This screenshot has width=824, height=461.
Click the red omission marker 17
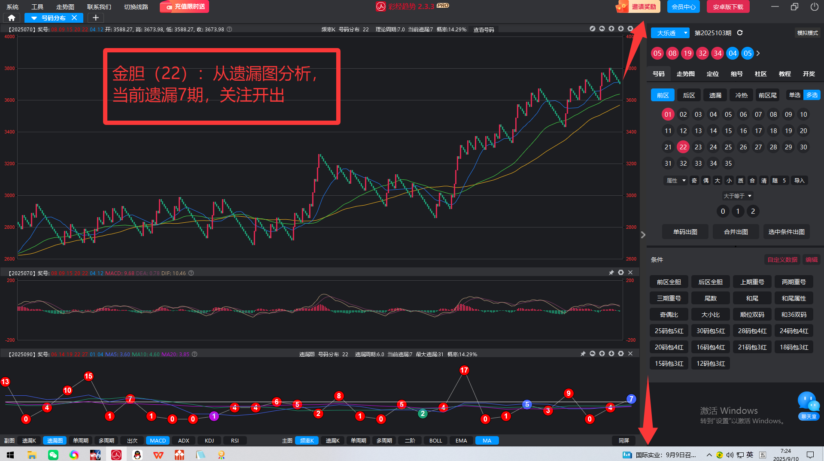464,370
